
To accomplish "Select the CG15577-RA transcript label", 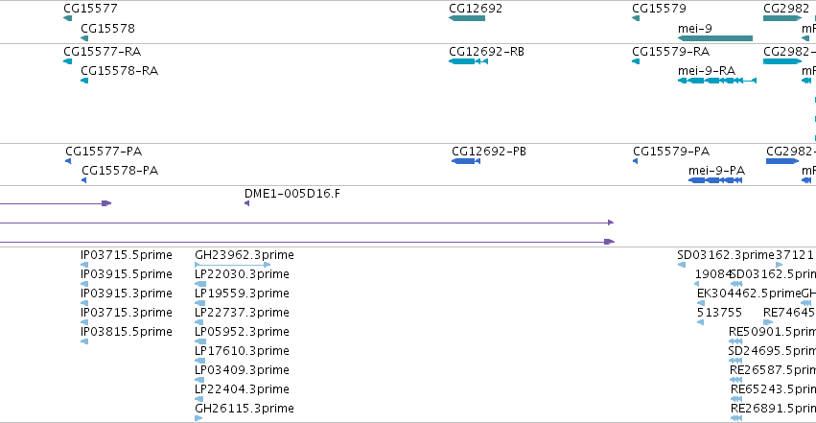I will tap(102, 52).
